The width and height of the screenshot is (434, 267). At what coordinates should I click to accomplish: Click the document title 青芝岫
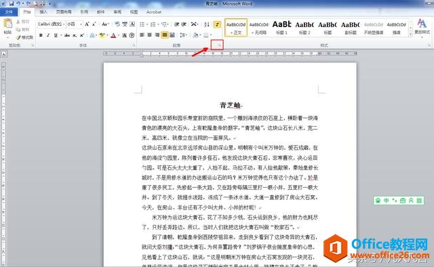click(231, 105)
